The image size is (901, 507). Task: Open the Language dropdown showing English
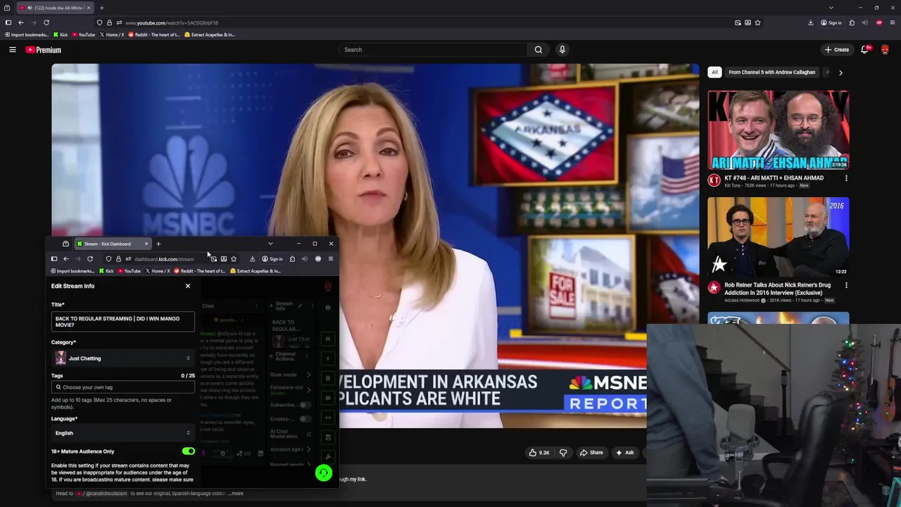point(123,433)
